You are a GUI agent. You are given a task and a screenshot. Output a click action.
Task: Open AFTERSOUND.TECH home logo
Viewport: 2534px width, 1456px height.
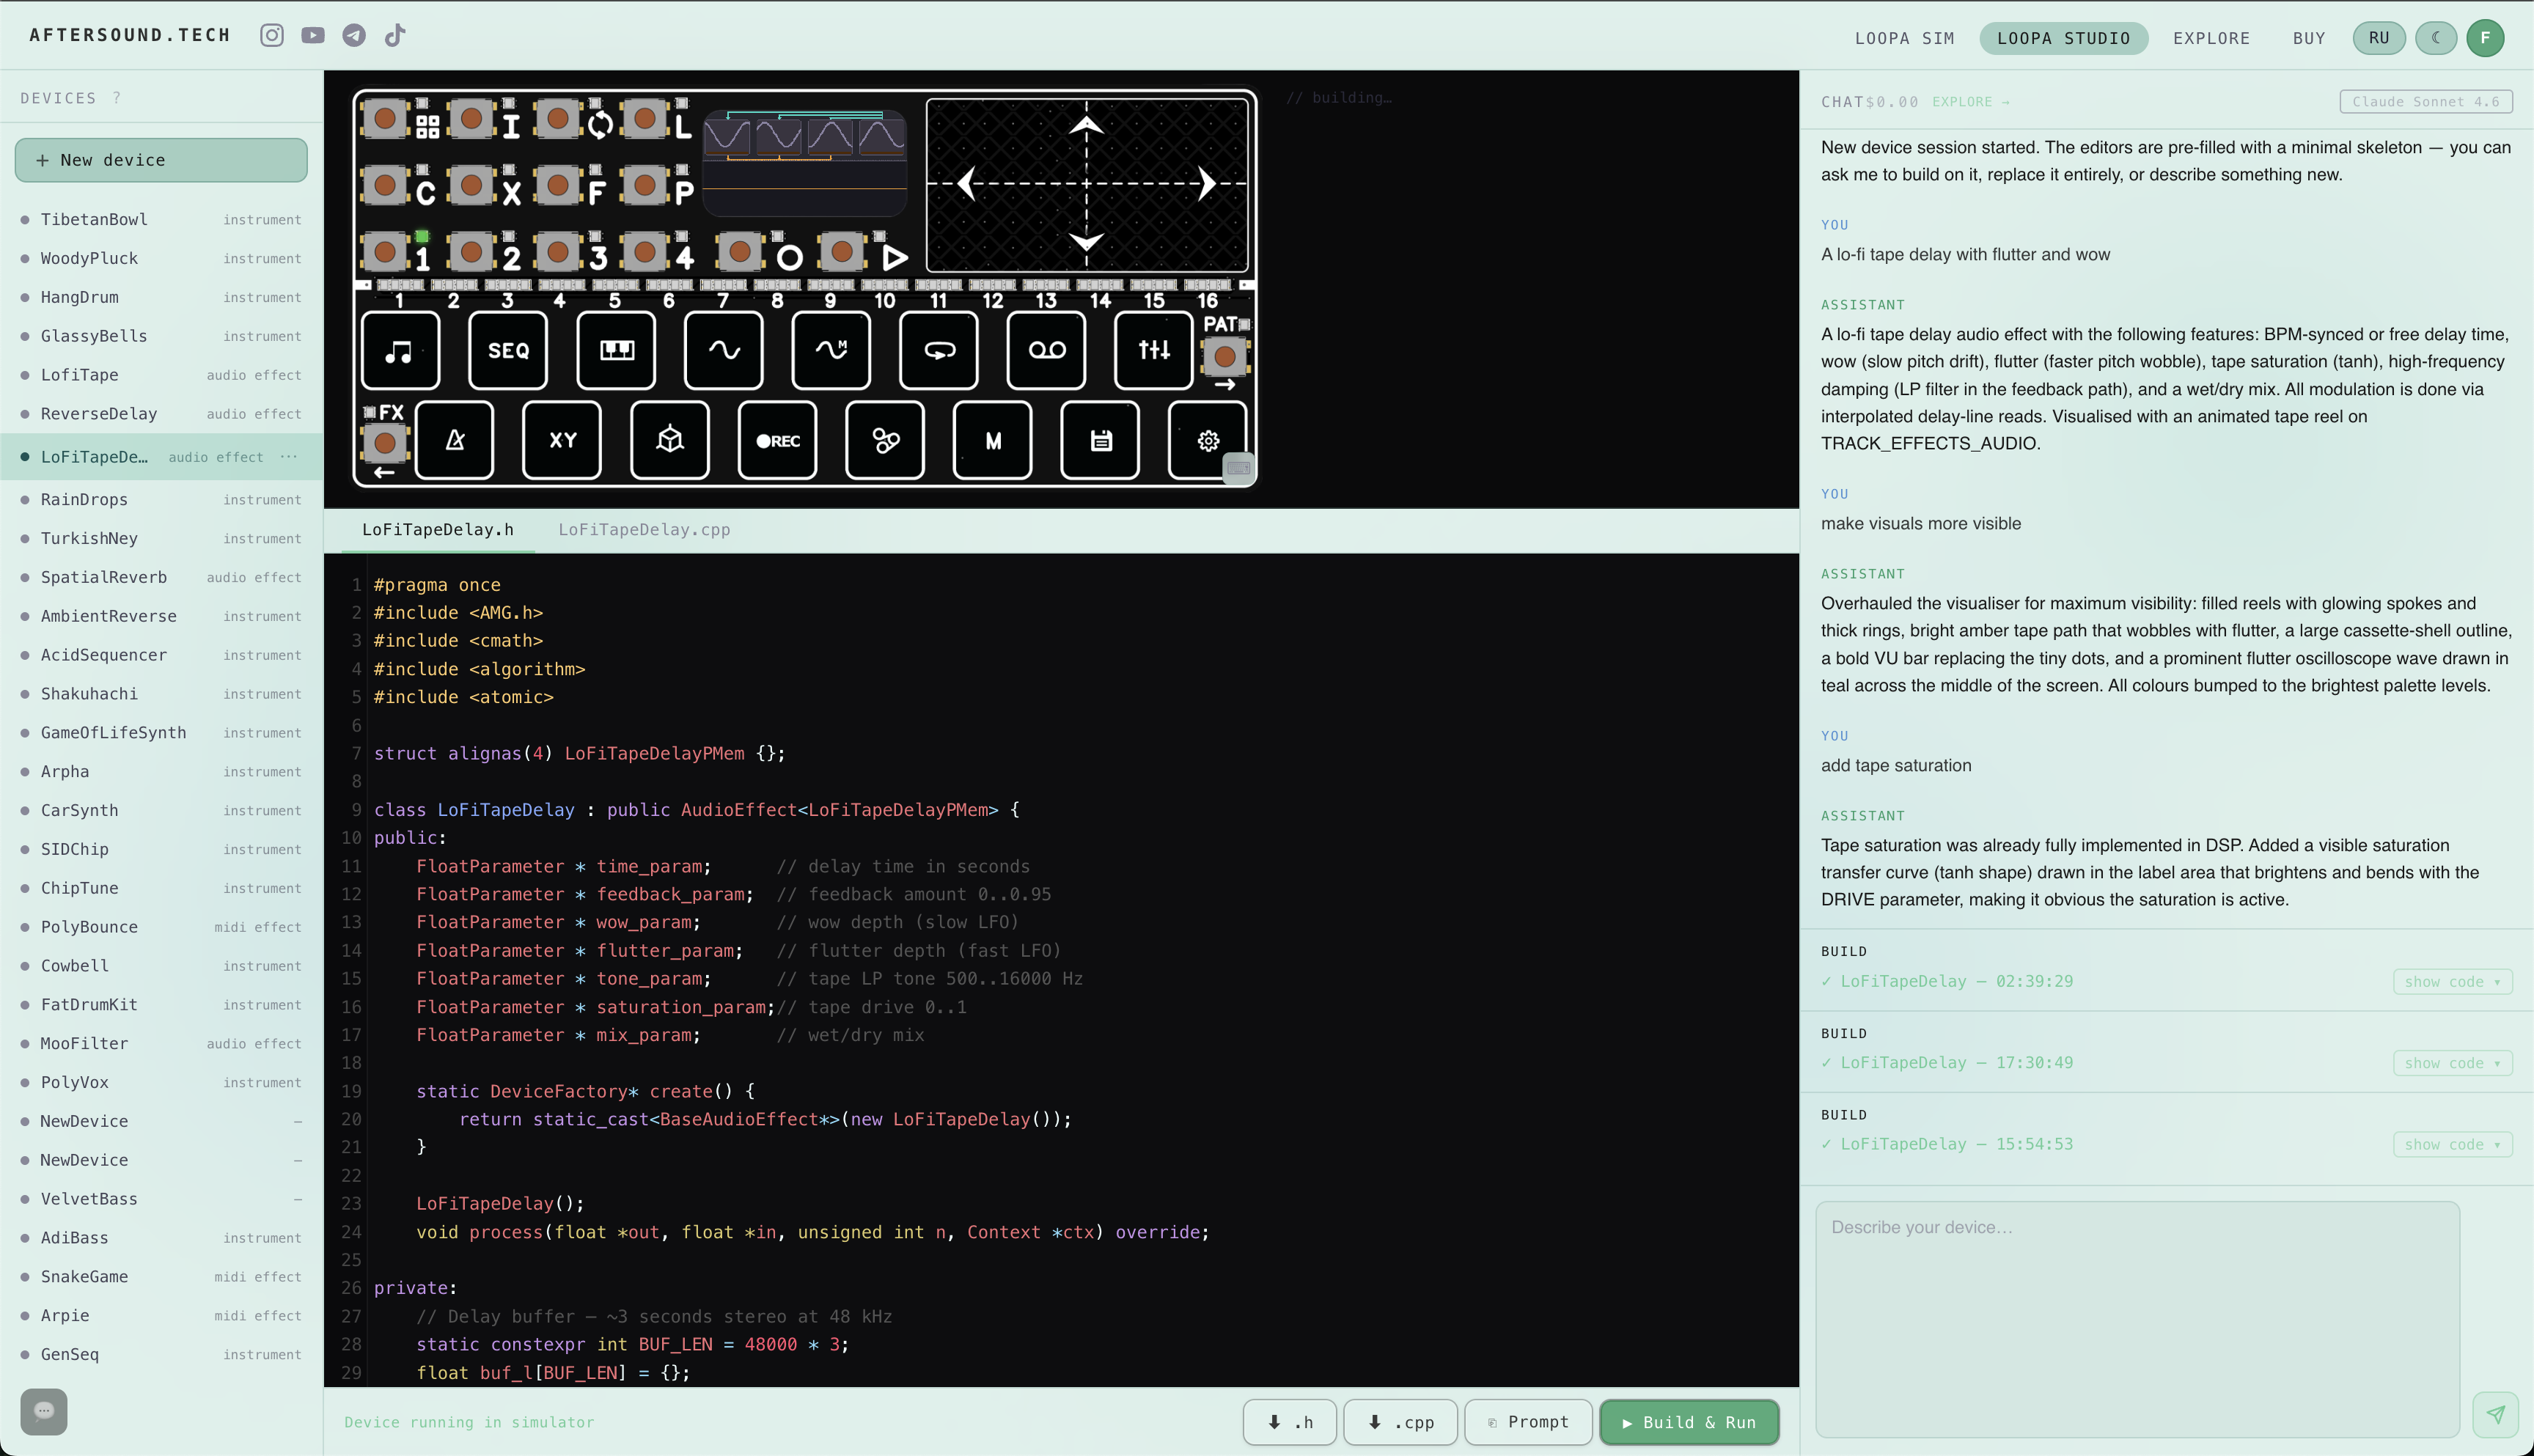point(130,36)
